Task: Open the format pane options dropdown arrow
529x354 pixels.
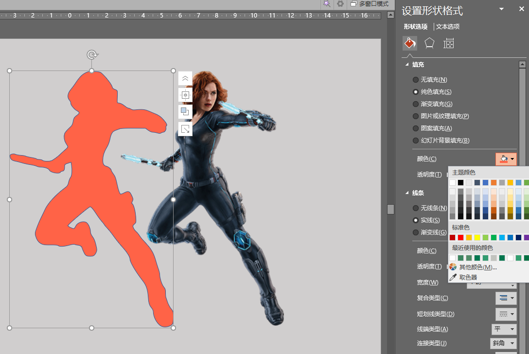Action: (x=502, y=9)
